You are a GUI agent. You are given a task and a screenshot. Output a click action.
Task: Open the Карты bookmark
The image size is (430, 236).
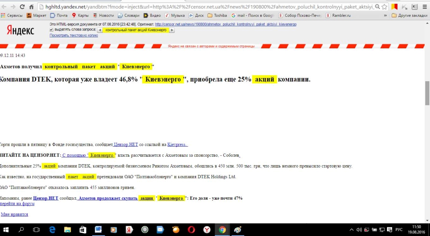pos(80,15)
